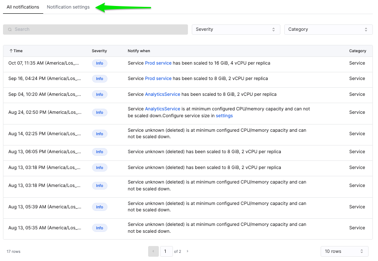
Task: Click the Info badge on the Sep 16 row
Action: coord(99,78)
